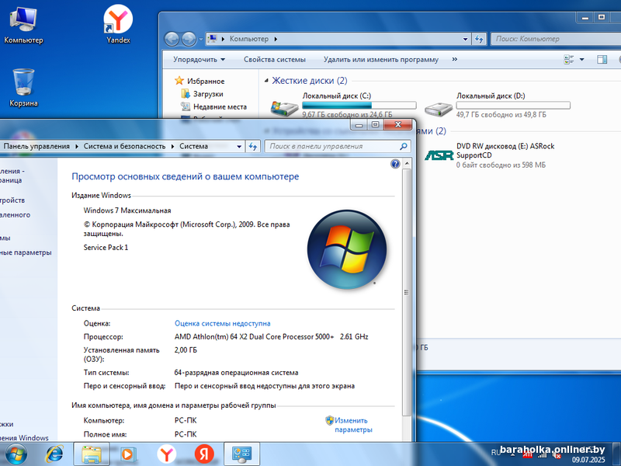
Task: Click the Компьютер breadcrumb in Explorer
Action: (249, 39)
